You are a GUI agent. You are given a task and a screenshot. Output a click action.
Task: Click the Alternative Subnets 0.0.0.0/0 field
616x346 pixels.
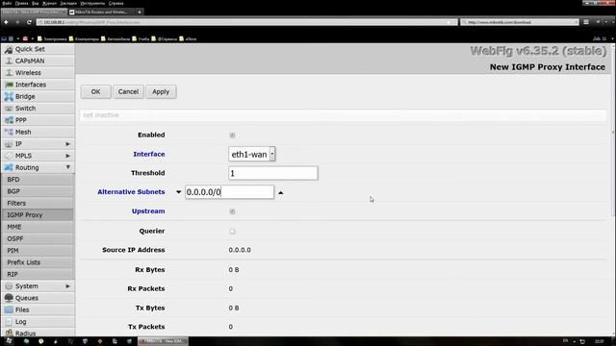(x=229, y=192)
